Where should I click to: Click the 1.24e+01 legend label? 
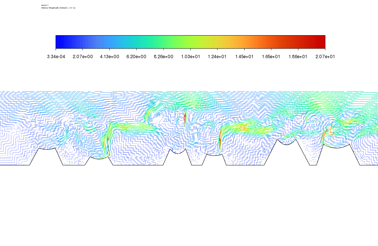tap(217, 57)
